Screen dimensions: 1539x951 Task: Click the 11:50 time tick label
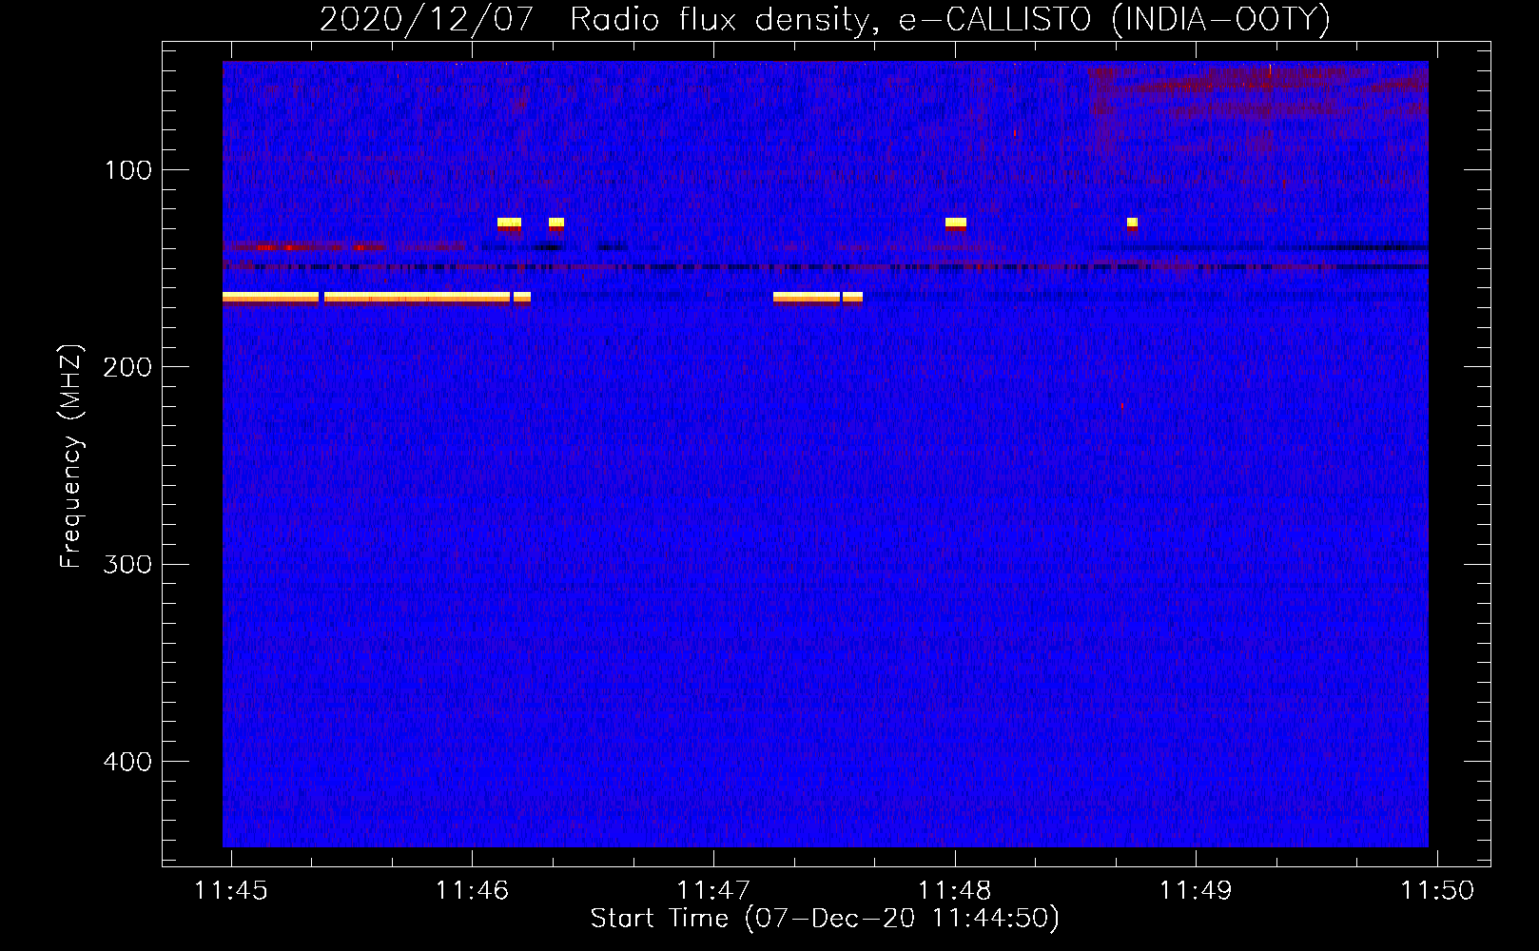coord(1436,891)
